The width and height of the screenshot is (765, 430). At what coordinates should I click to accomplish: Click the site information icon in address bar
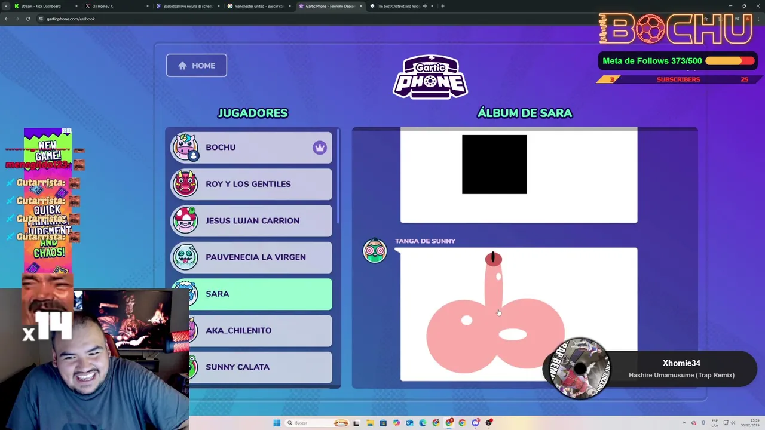click(41, 19)
